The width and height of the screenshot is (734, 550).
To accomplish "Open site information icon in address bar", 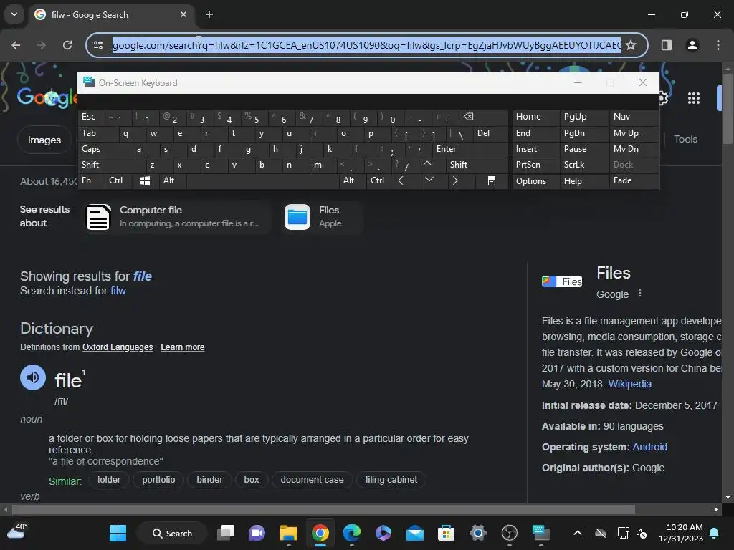I will click(x=97, y=45).
